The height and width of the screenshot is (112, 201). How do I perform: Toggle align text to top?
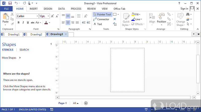(x=63, y=16)
